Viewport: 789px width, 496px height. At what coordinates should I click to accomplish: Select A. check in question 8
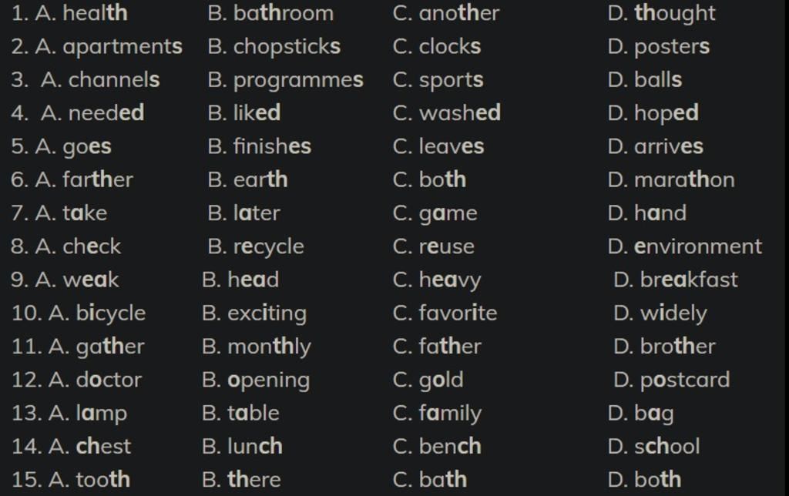(78, 246)
